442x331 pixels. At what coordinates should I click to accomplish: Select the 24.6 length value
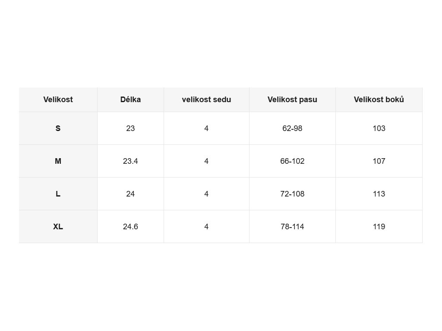pos(130,227)
